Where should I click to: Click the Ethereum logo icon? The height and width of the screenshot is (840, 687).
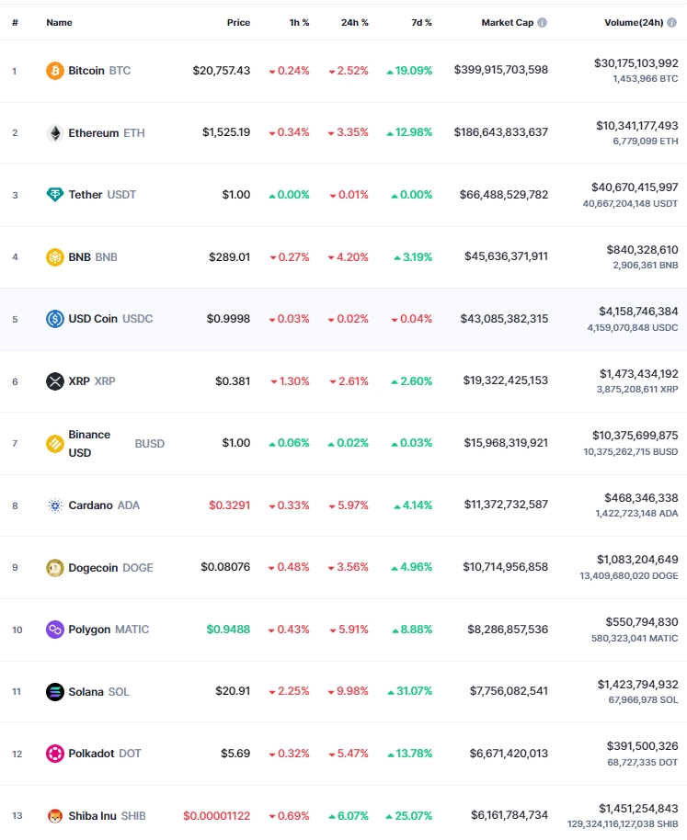click(x=54, y=133)
